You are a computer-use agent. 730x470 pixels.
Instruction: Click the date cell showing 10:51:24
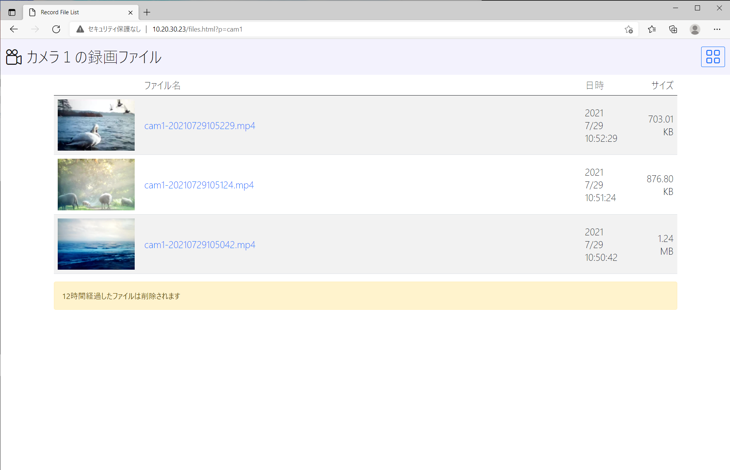(x=600, y=185)
